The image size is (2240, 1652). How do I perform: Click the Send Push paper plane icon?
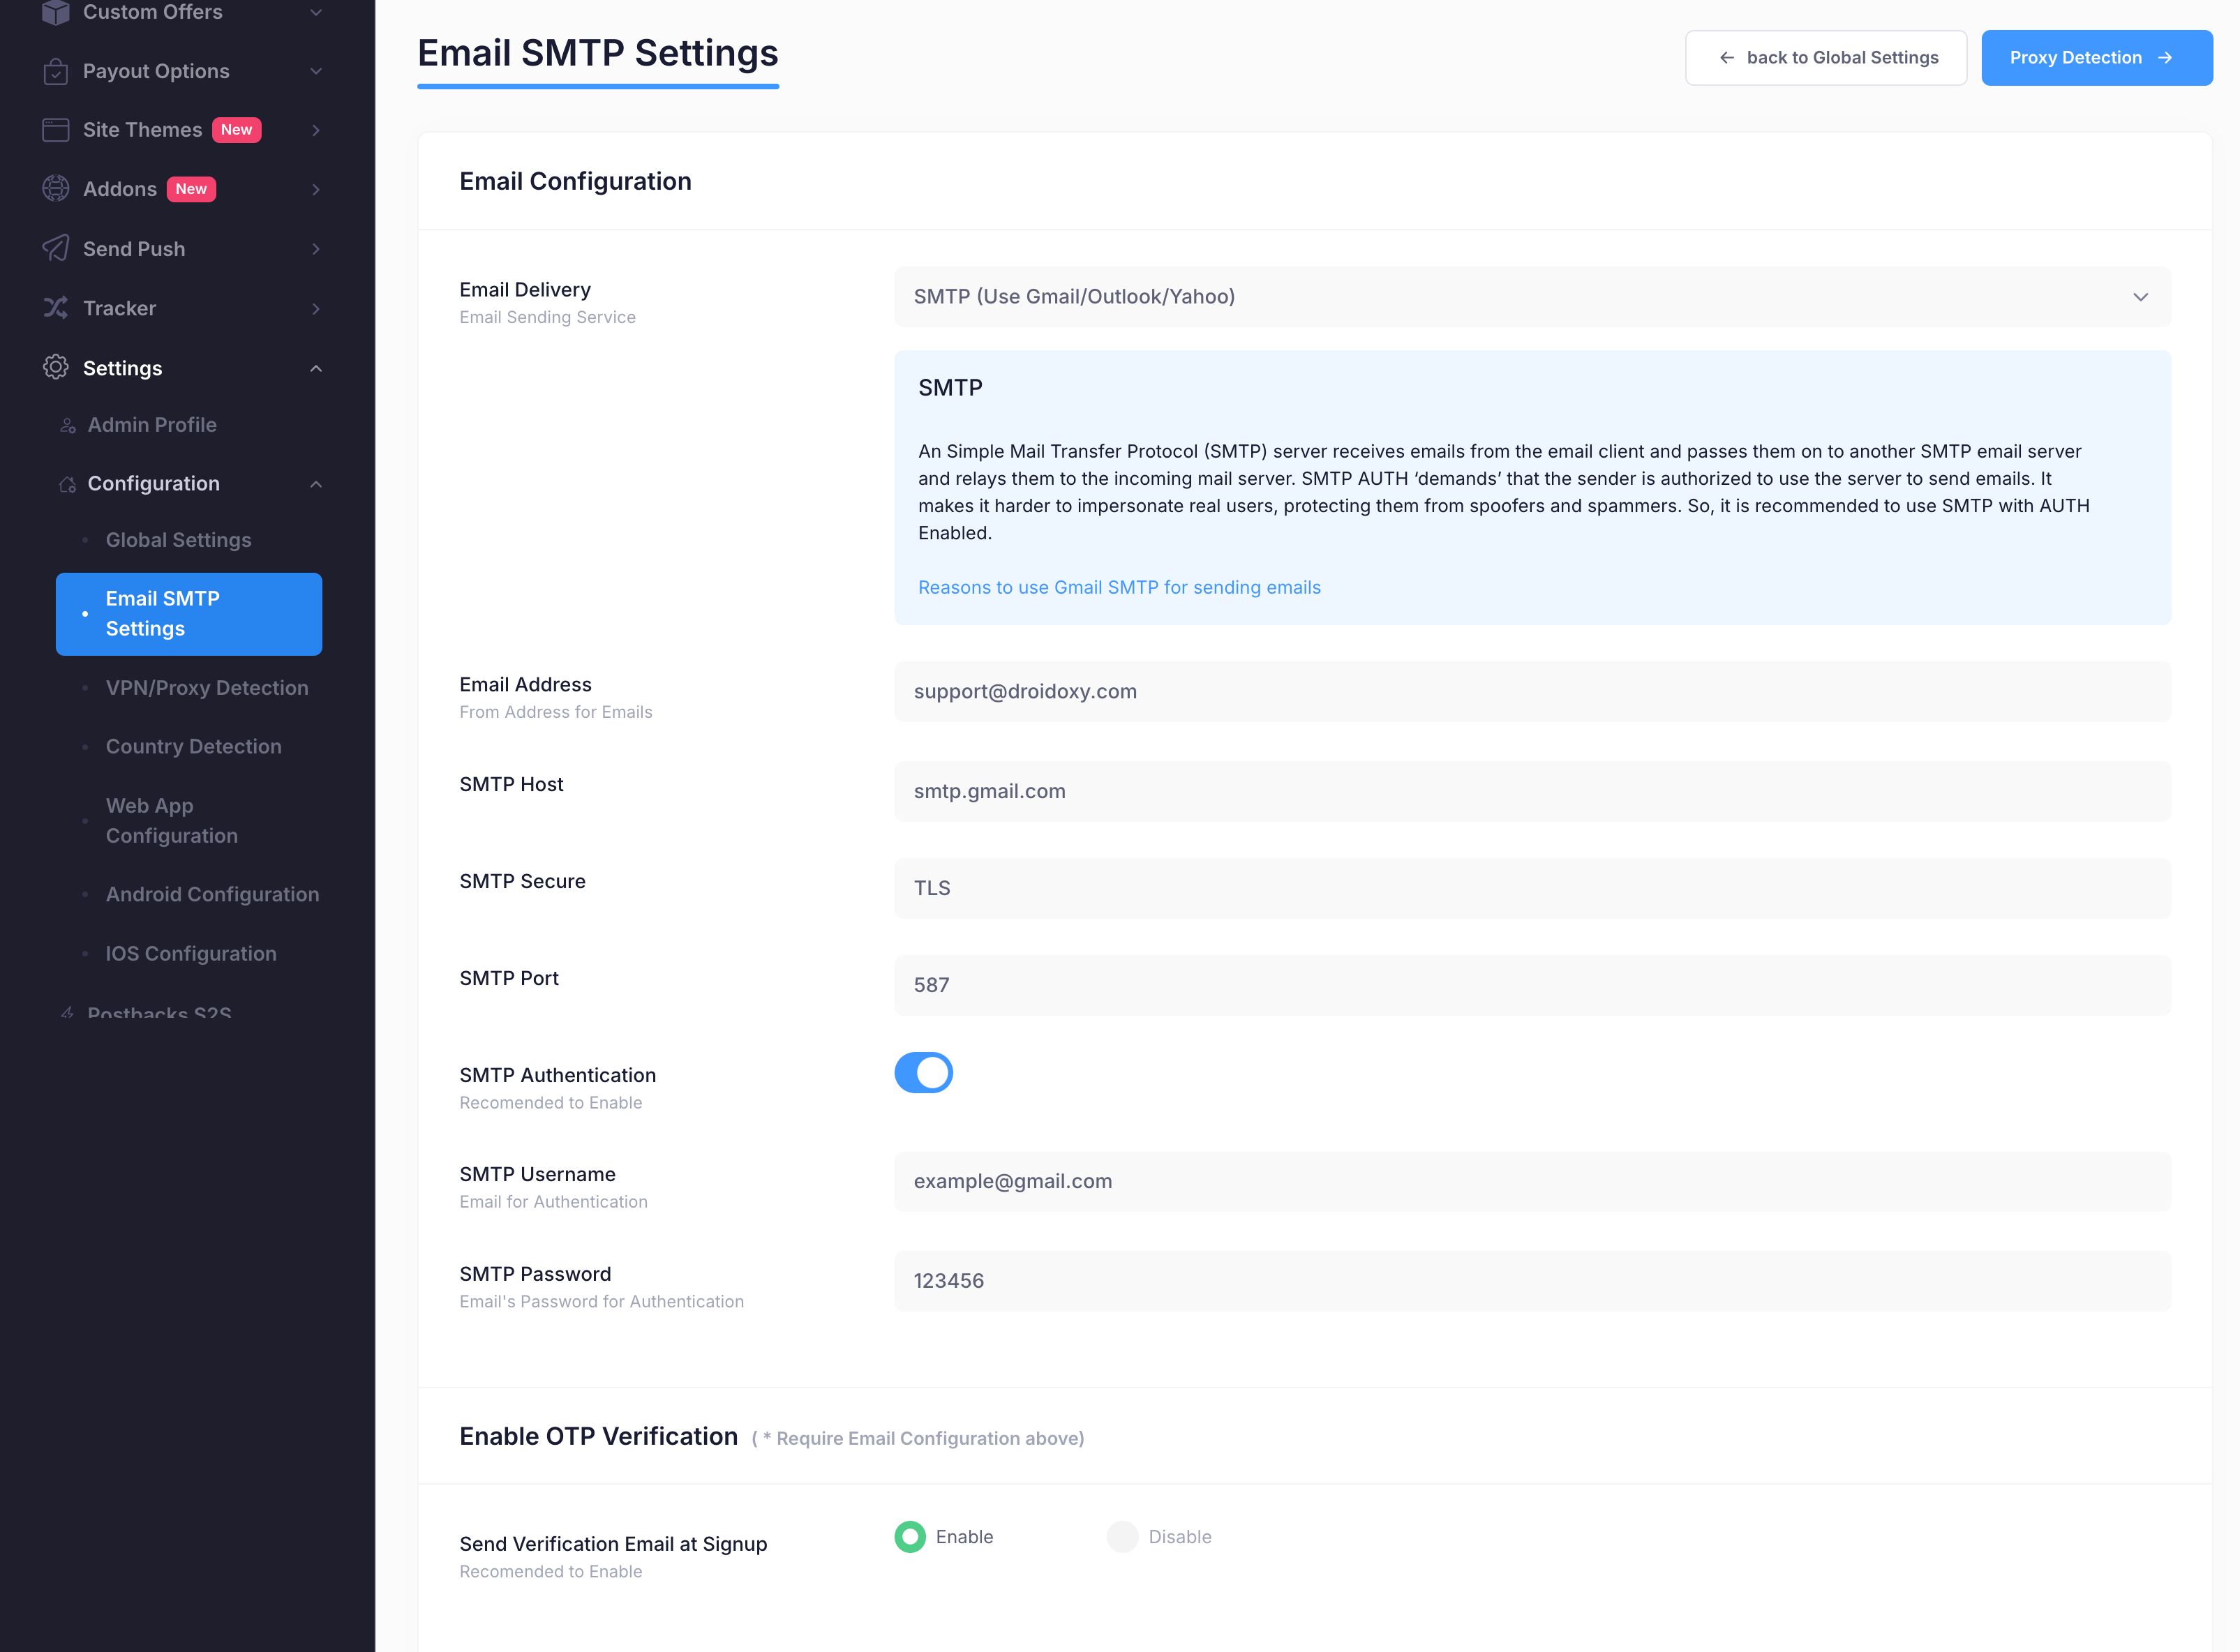tap(56, 248)
